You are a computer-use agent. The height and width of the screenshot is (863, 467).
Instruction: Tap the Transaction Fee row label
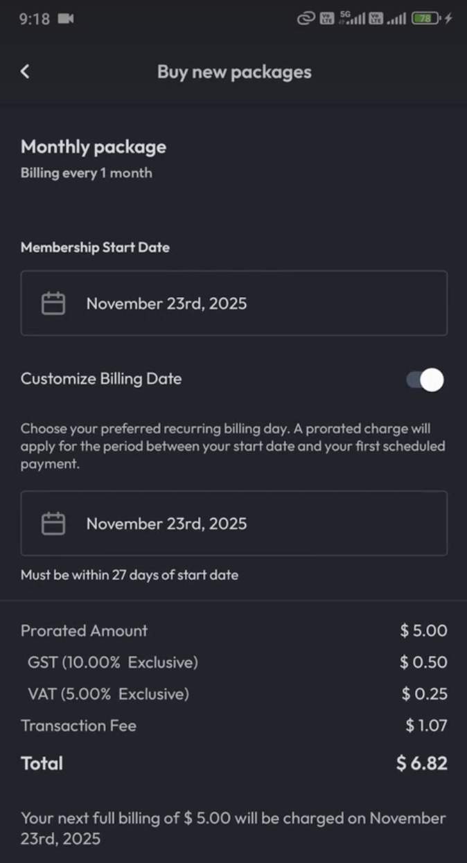[78, 726]
